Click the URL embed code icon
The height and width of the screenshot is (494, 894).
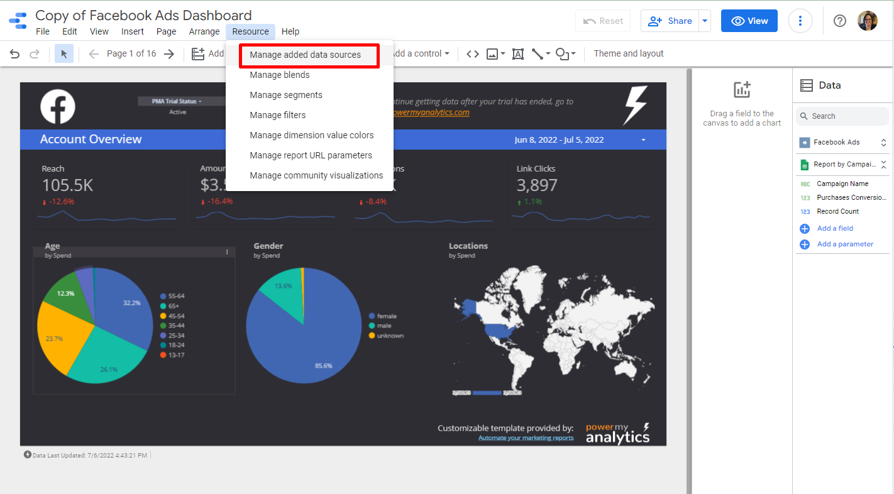[x=473, y=54]
